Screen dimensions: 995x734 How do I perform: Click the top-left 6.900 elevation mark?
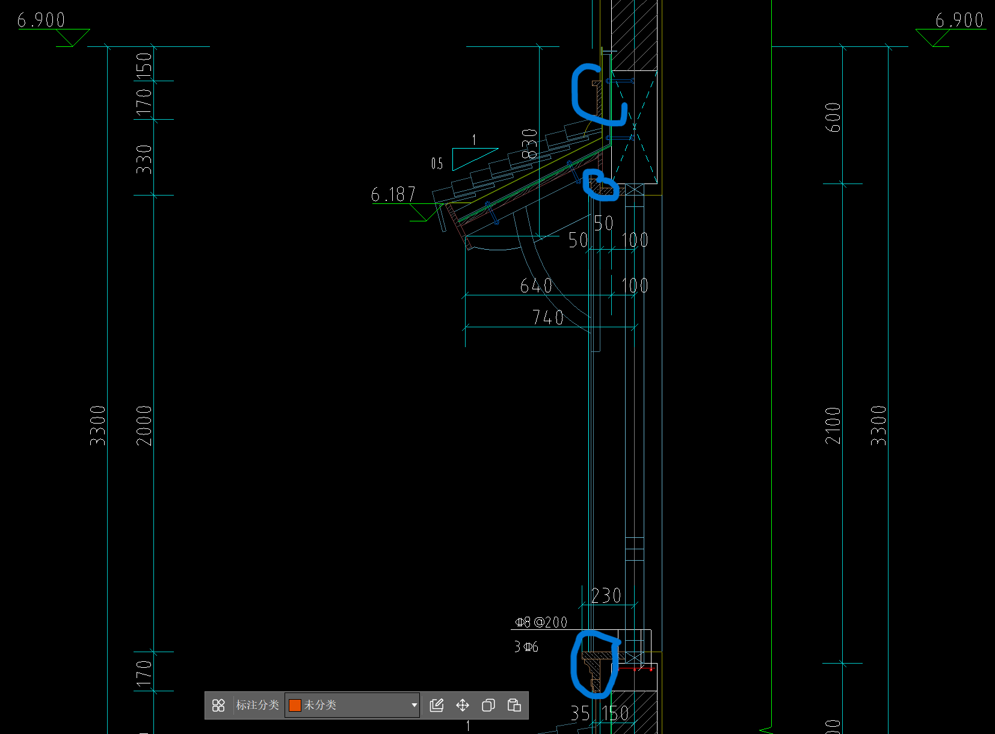(x=41, y=20)
